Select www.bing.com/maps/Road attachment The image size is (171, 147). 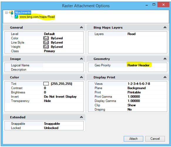37,17
